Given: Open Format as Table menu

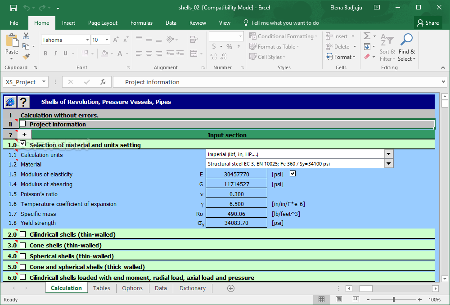Looking at the screenshot, I should [x=274, y=46].
